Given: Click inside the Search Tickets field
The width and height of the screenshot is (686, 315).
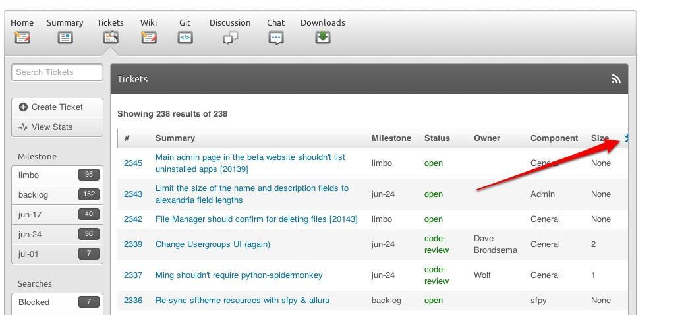Looking at the screenshot, I should [57, 72].
